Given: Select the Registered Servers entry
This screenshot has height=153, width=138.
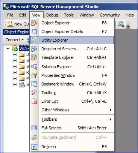Looking at the screenshot, I should [x=72, y=49].
